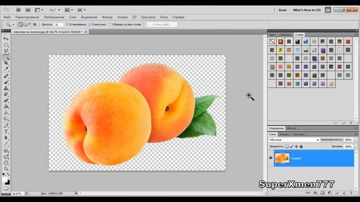This screenshot has height=202, width=360.
Task: Hide Слой 0 layer using eye icon
Action: click(271, 158)
